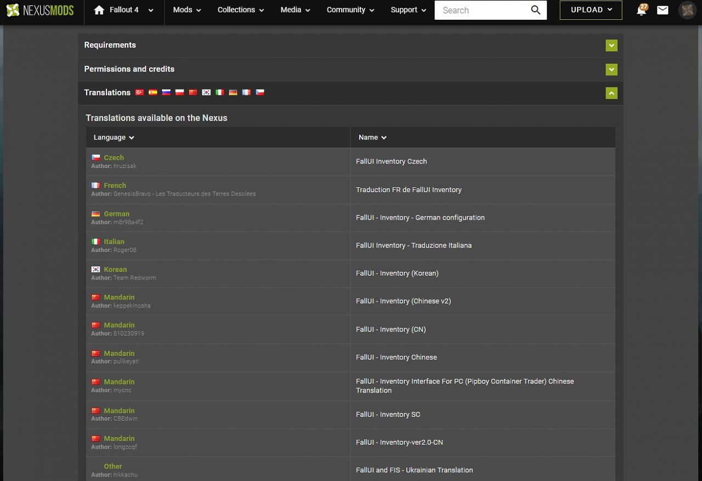Open the notifications bell
The width and height of the screenshot is (702, 481).
(x=641, y=10)
